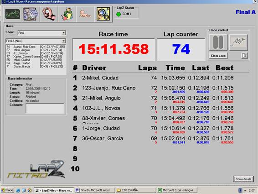Click results row 1-Jorge, Ciudad
258x194 pixels.
(153, 129)
